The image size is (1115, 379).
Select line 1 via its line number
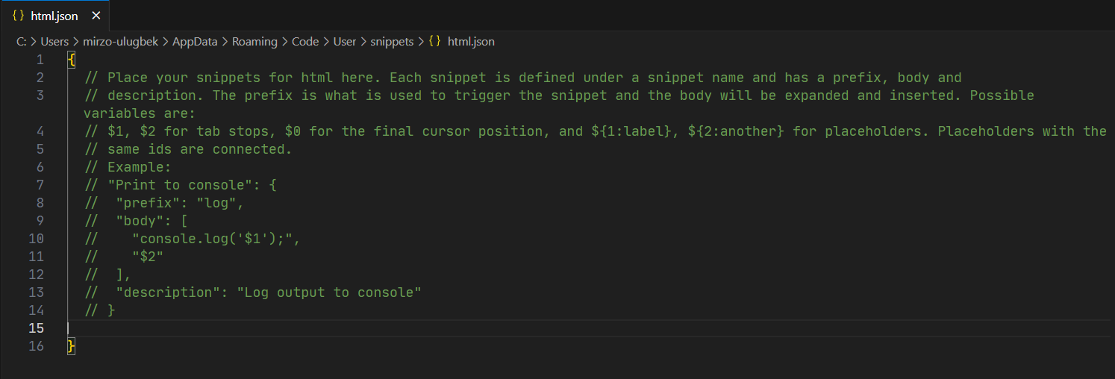pyautogui.click(x=40, y=60)
